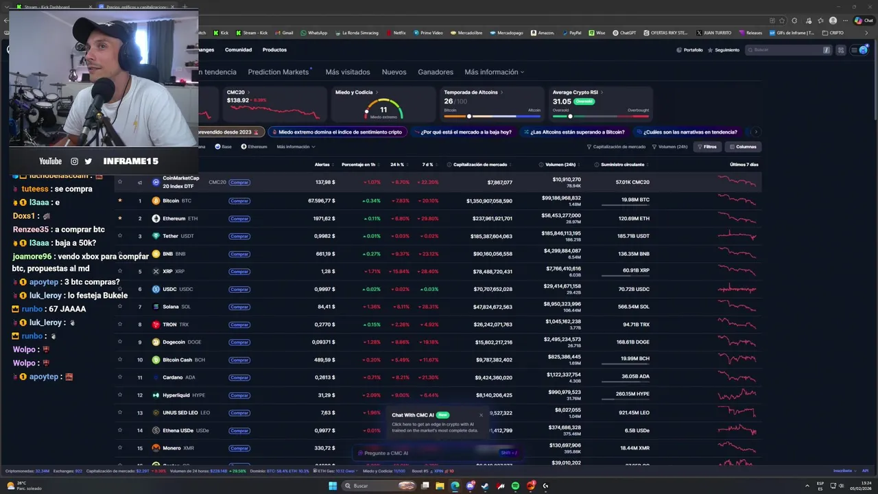This screenshot has width=878, height=494.
Task: Click the Solana coin logo
Action: click(x=156, y=307)
